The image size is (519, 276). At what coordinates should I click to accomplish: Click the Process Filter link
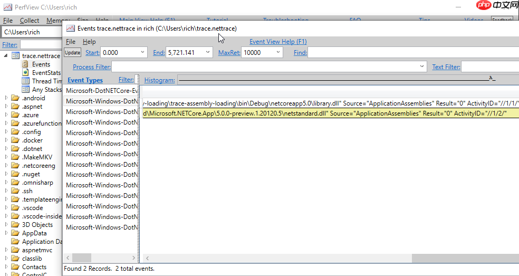tap(92, 66)
